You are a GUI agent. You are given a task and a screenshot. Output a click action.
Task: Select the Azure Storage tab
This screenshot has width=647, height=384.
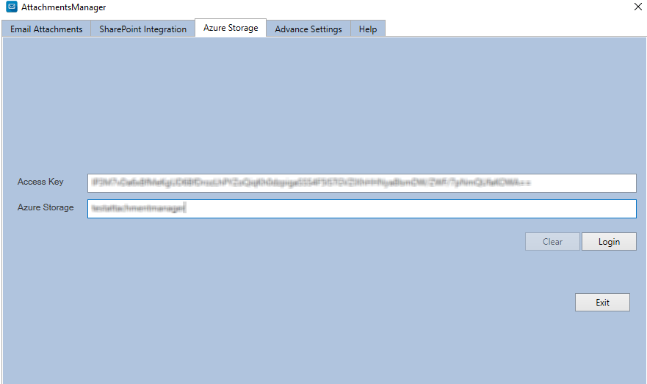[231, 28]
